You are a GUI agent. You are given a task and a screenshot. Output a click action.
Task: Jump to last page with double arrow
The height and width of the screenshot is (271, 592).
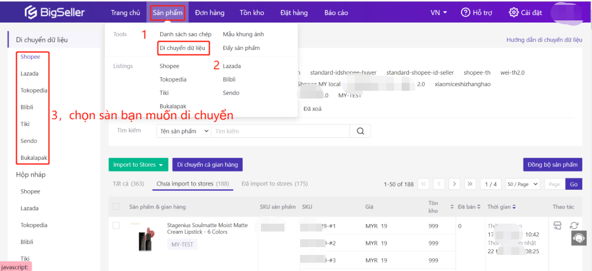(x=470, y=184)
